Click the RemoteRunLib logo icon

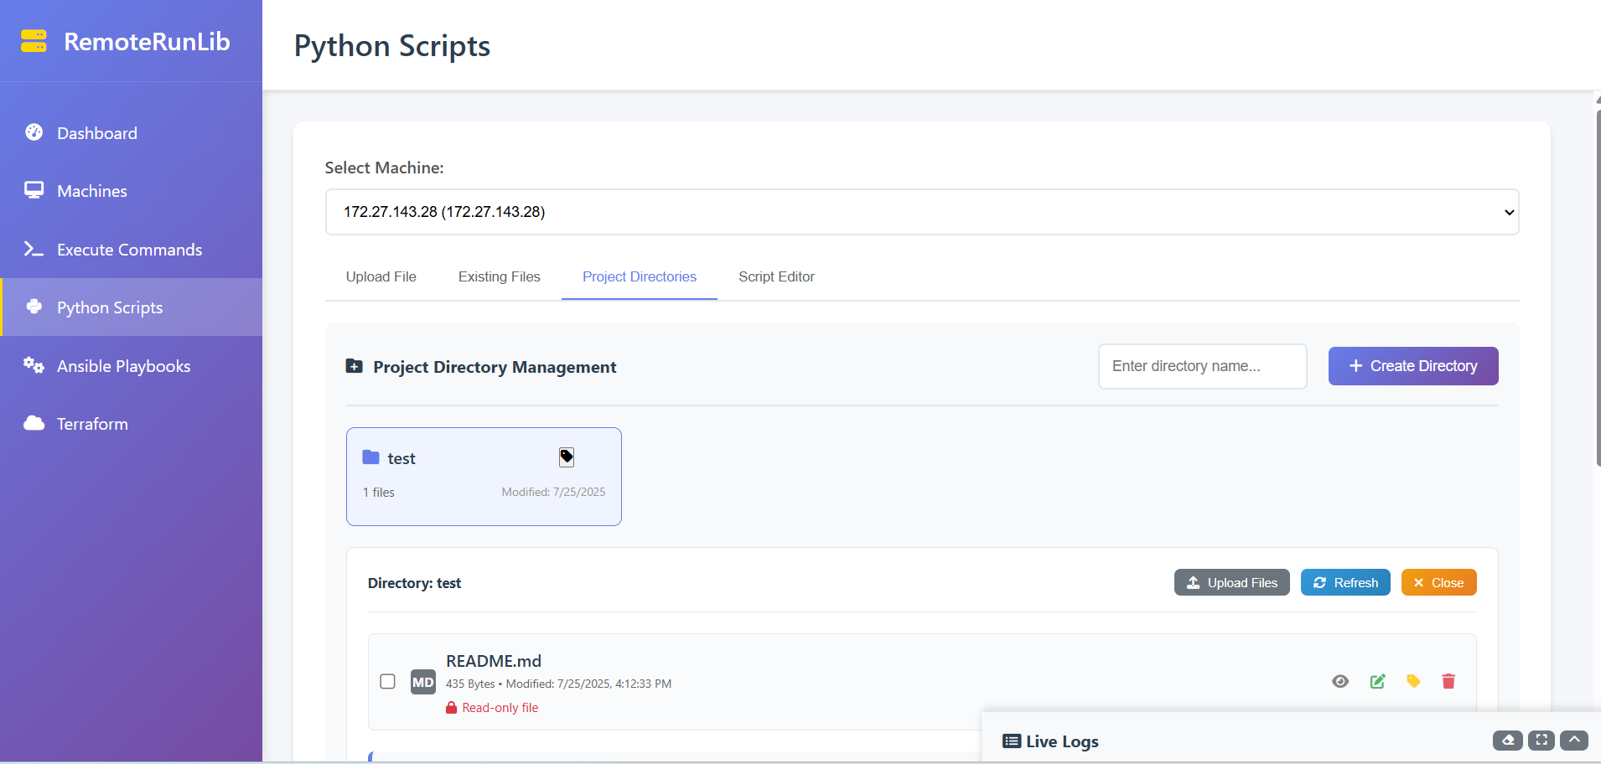point(34,41)
